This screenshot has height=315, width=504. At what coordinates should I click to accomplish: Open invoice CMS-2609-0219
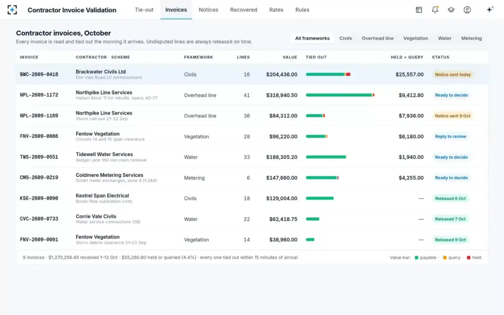coord(39,178)
